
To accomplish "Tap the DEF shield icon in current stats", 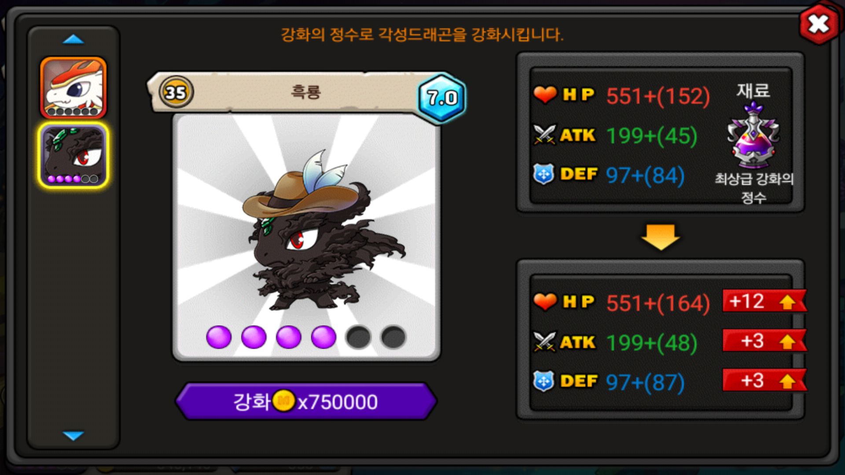I will (544, 174).
